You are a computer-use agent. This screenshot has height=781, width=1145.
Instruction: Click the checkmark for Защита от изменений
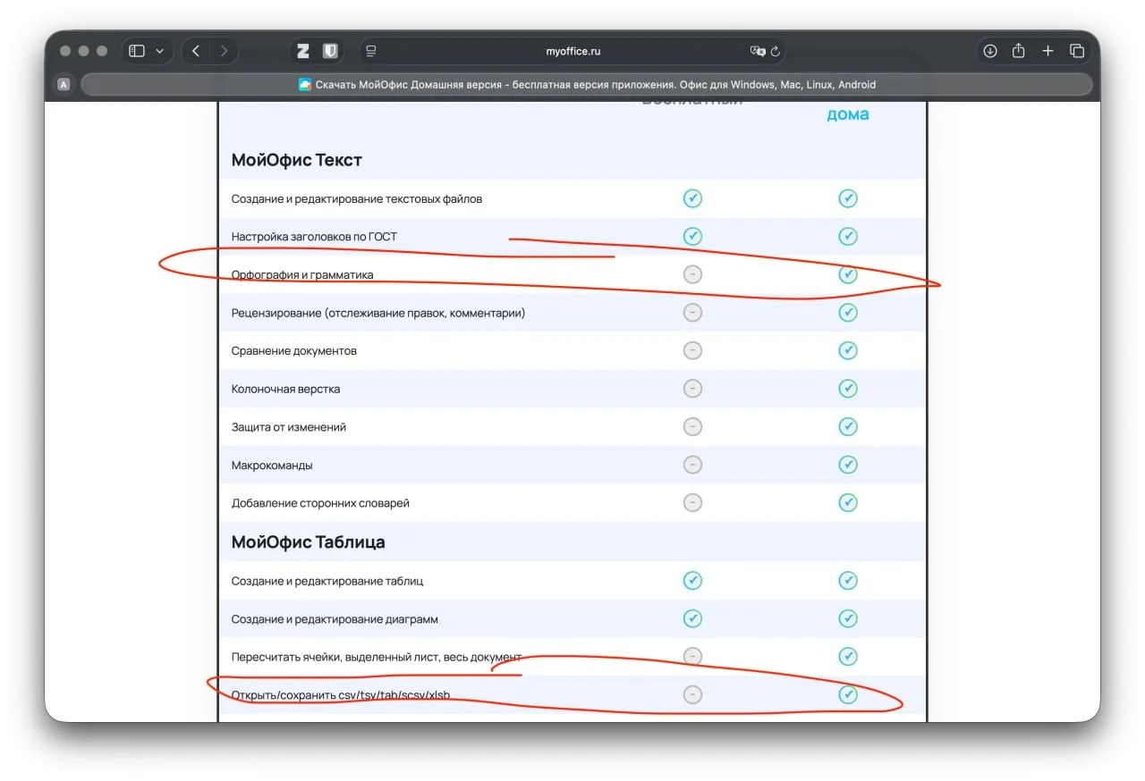848,427
